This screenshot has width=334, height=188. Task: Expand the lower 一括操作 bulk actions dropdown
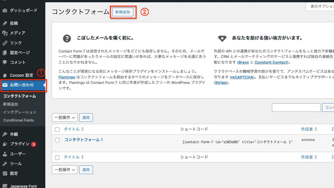(65, 170)
